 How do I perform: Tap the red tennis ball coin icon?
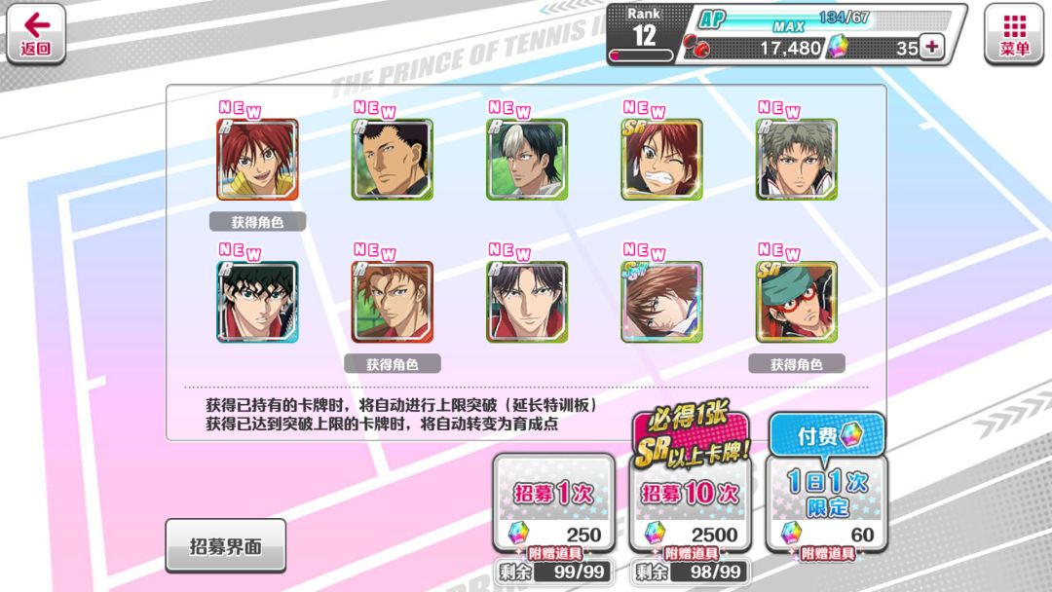click(696, 47)
